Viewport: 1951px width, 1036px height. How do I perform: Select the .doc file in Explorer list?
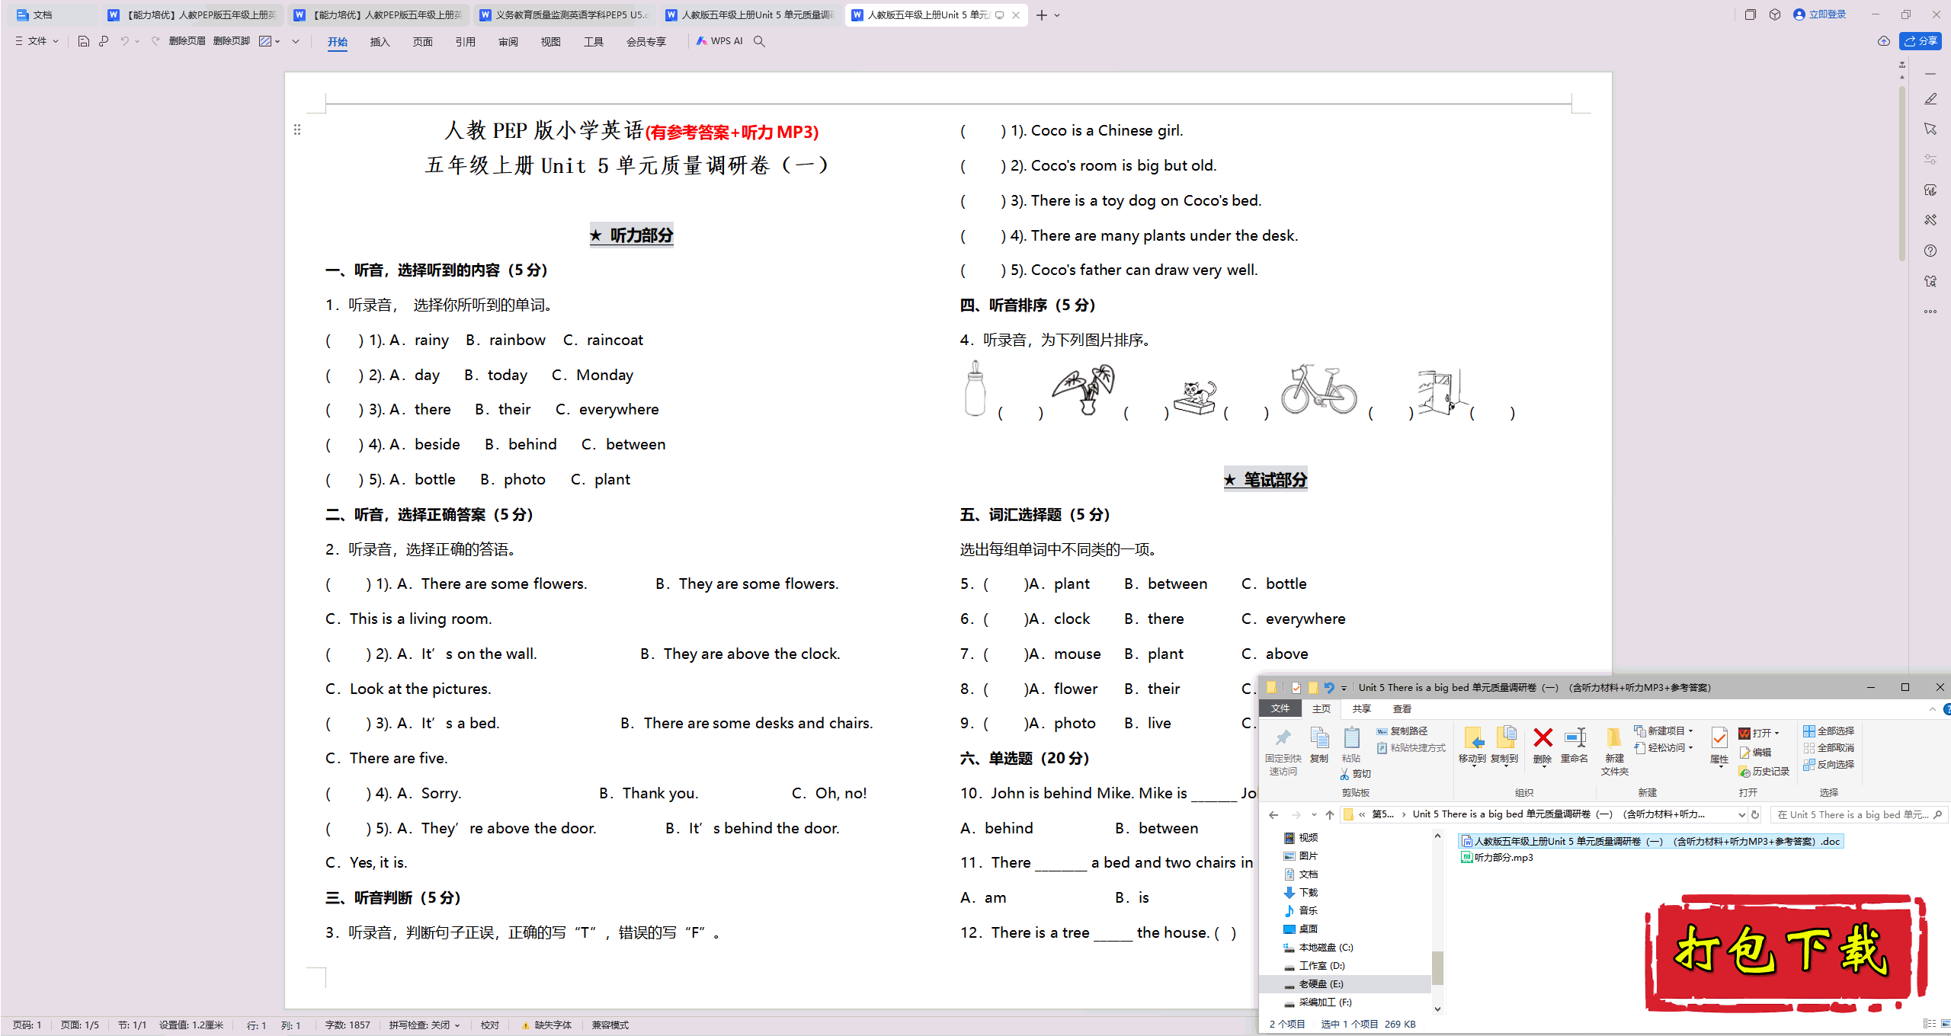click(x=1651, y=842)
